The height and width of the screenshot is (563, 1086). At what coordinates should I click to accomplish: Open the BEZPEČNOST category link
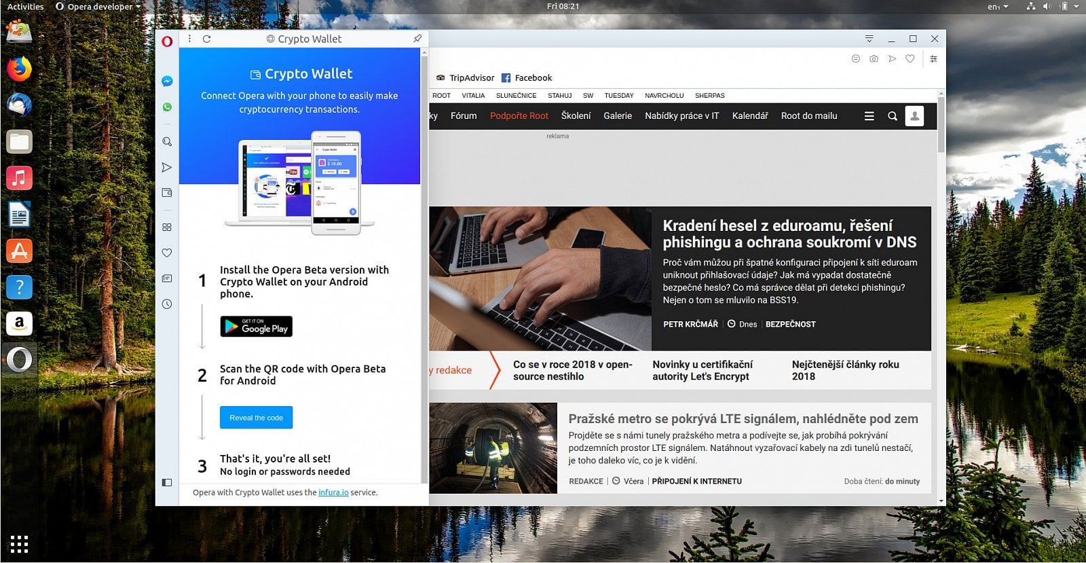pyautogui.click(x=790, y=324)
